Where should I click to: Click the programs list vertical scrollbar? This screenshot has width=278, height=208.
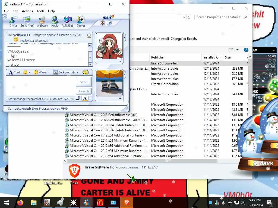[x=250, y=80]
